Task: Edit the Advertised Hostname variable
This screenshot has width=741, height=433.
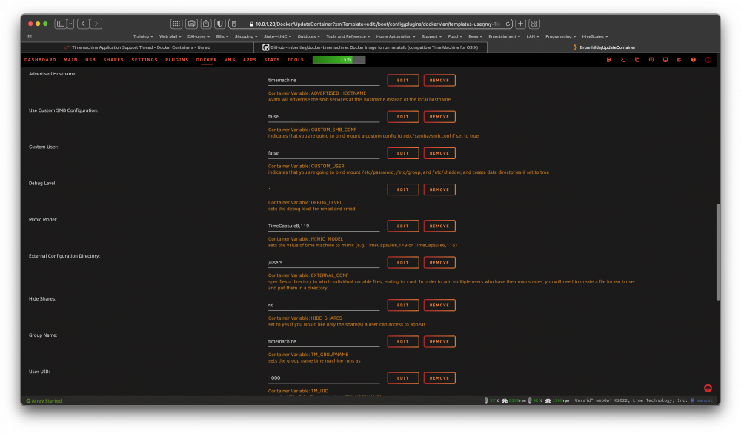Action: [402, 80]
